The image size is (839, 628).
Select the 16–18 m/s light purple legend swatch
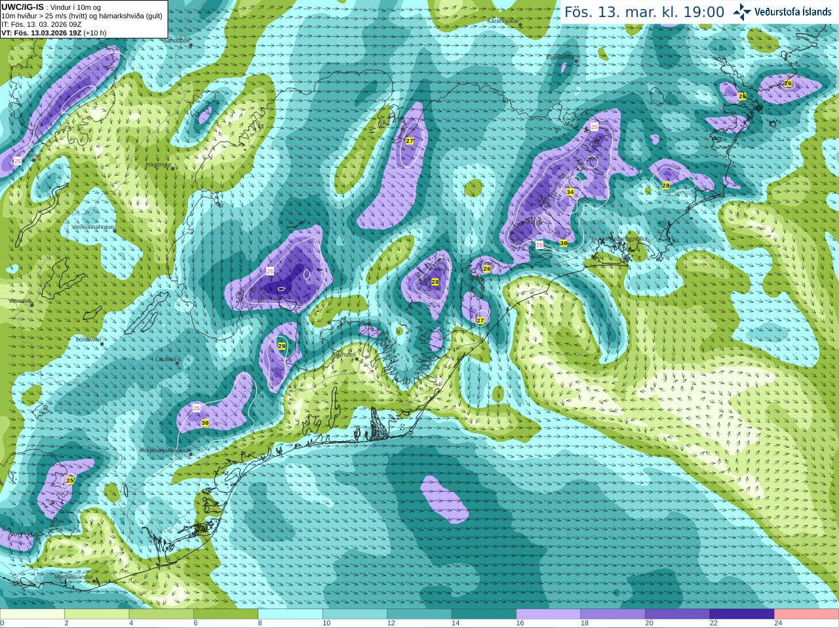pos(549,614)
